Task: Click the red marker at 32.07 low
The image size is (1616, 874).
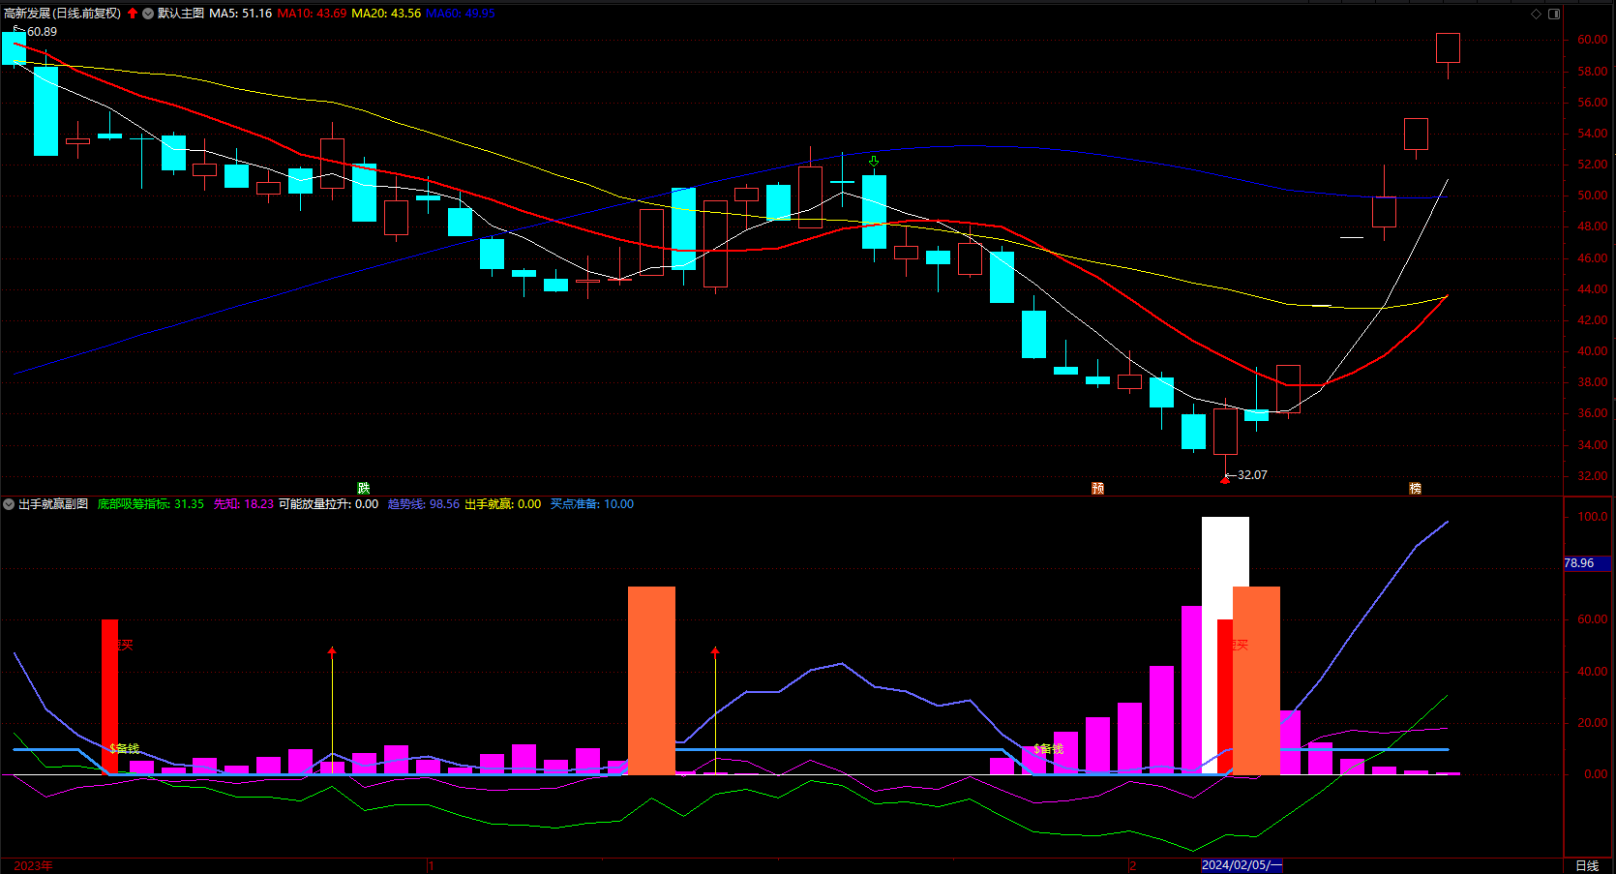Action: pyautogui.click(x=1225, y=479)
